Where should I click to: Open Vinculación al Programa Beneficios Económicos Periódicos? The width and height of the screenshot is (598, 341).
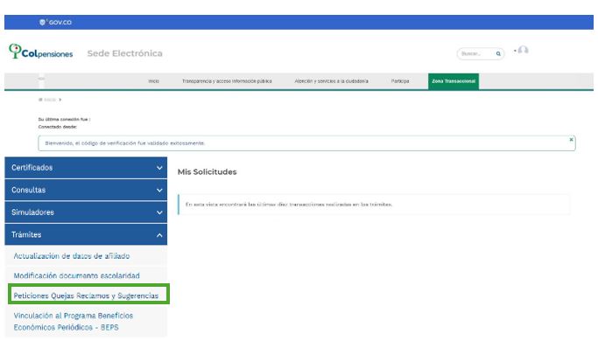point(74,321)
